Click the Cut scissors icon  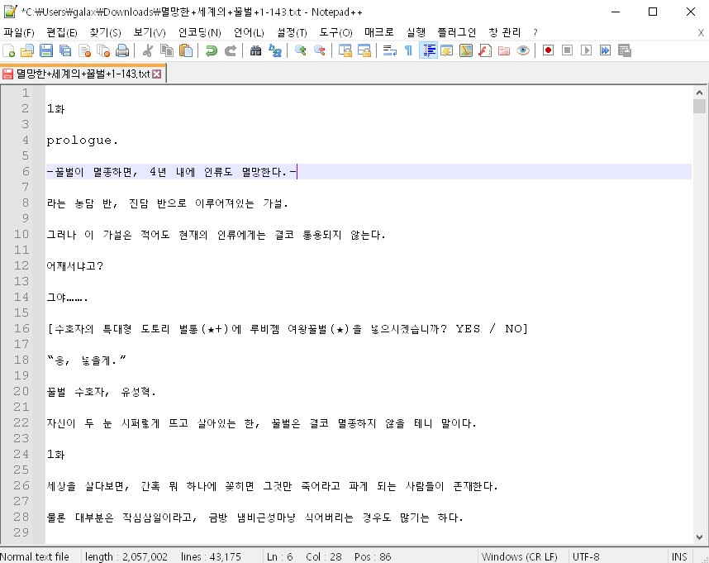click(147, 50)
